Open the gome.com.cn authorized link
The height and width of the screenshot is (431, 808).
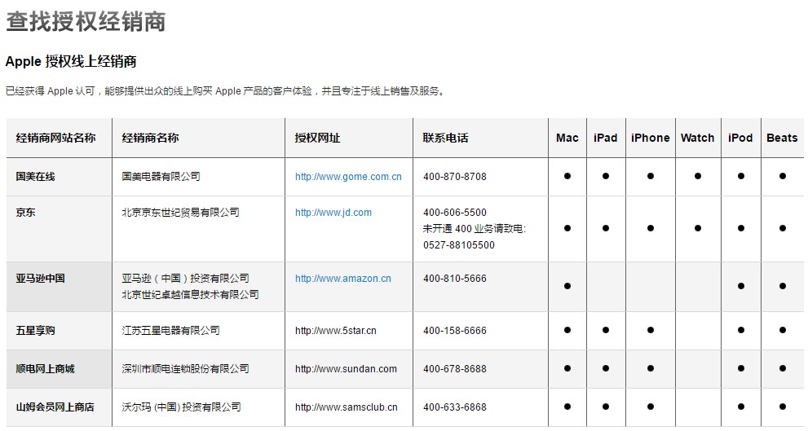(x=348, y=177)
